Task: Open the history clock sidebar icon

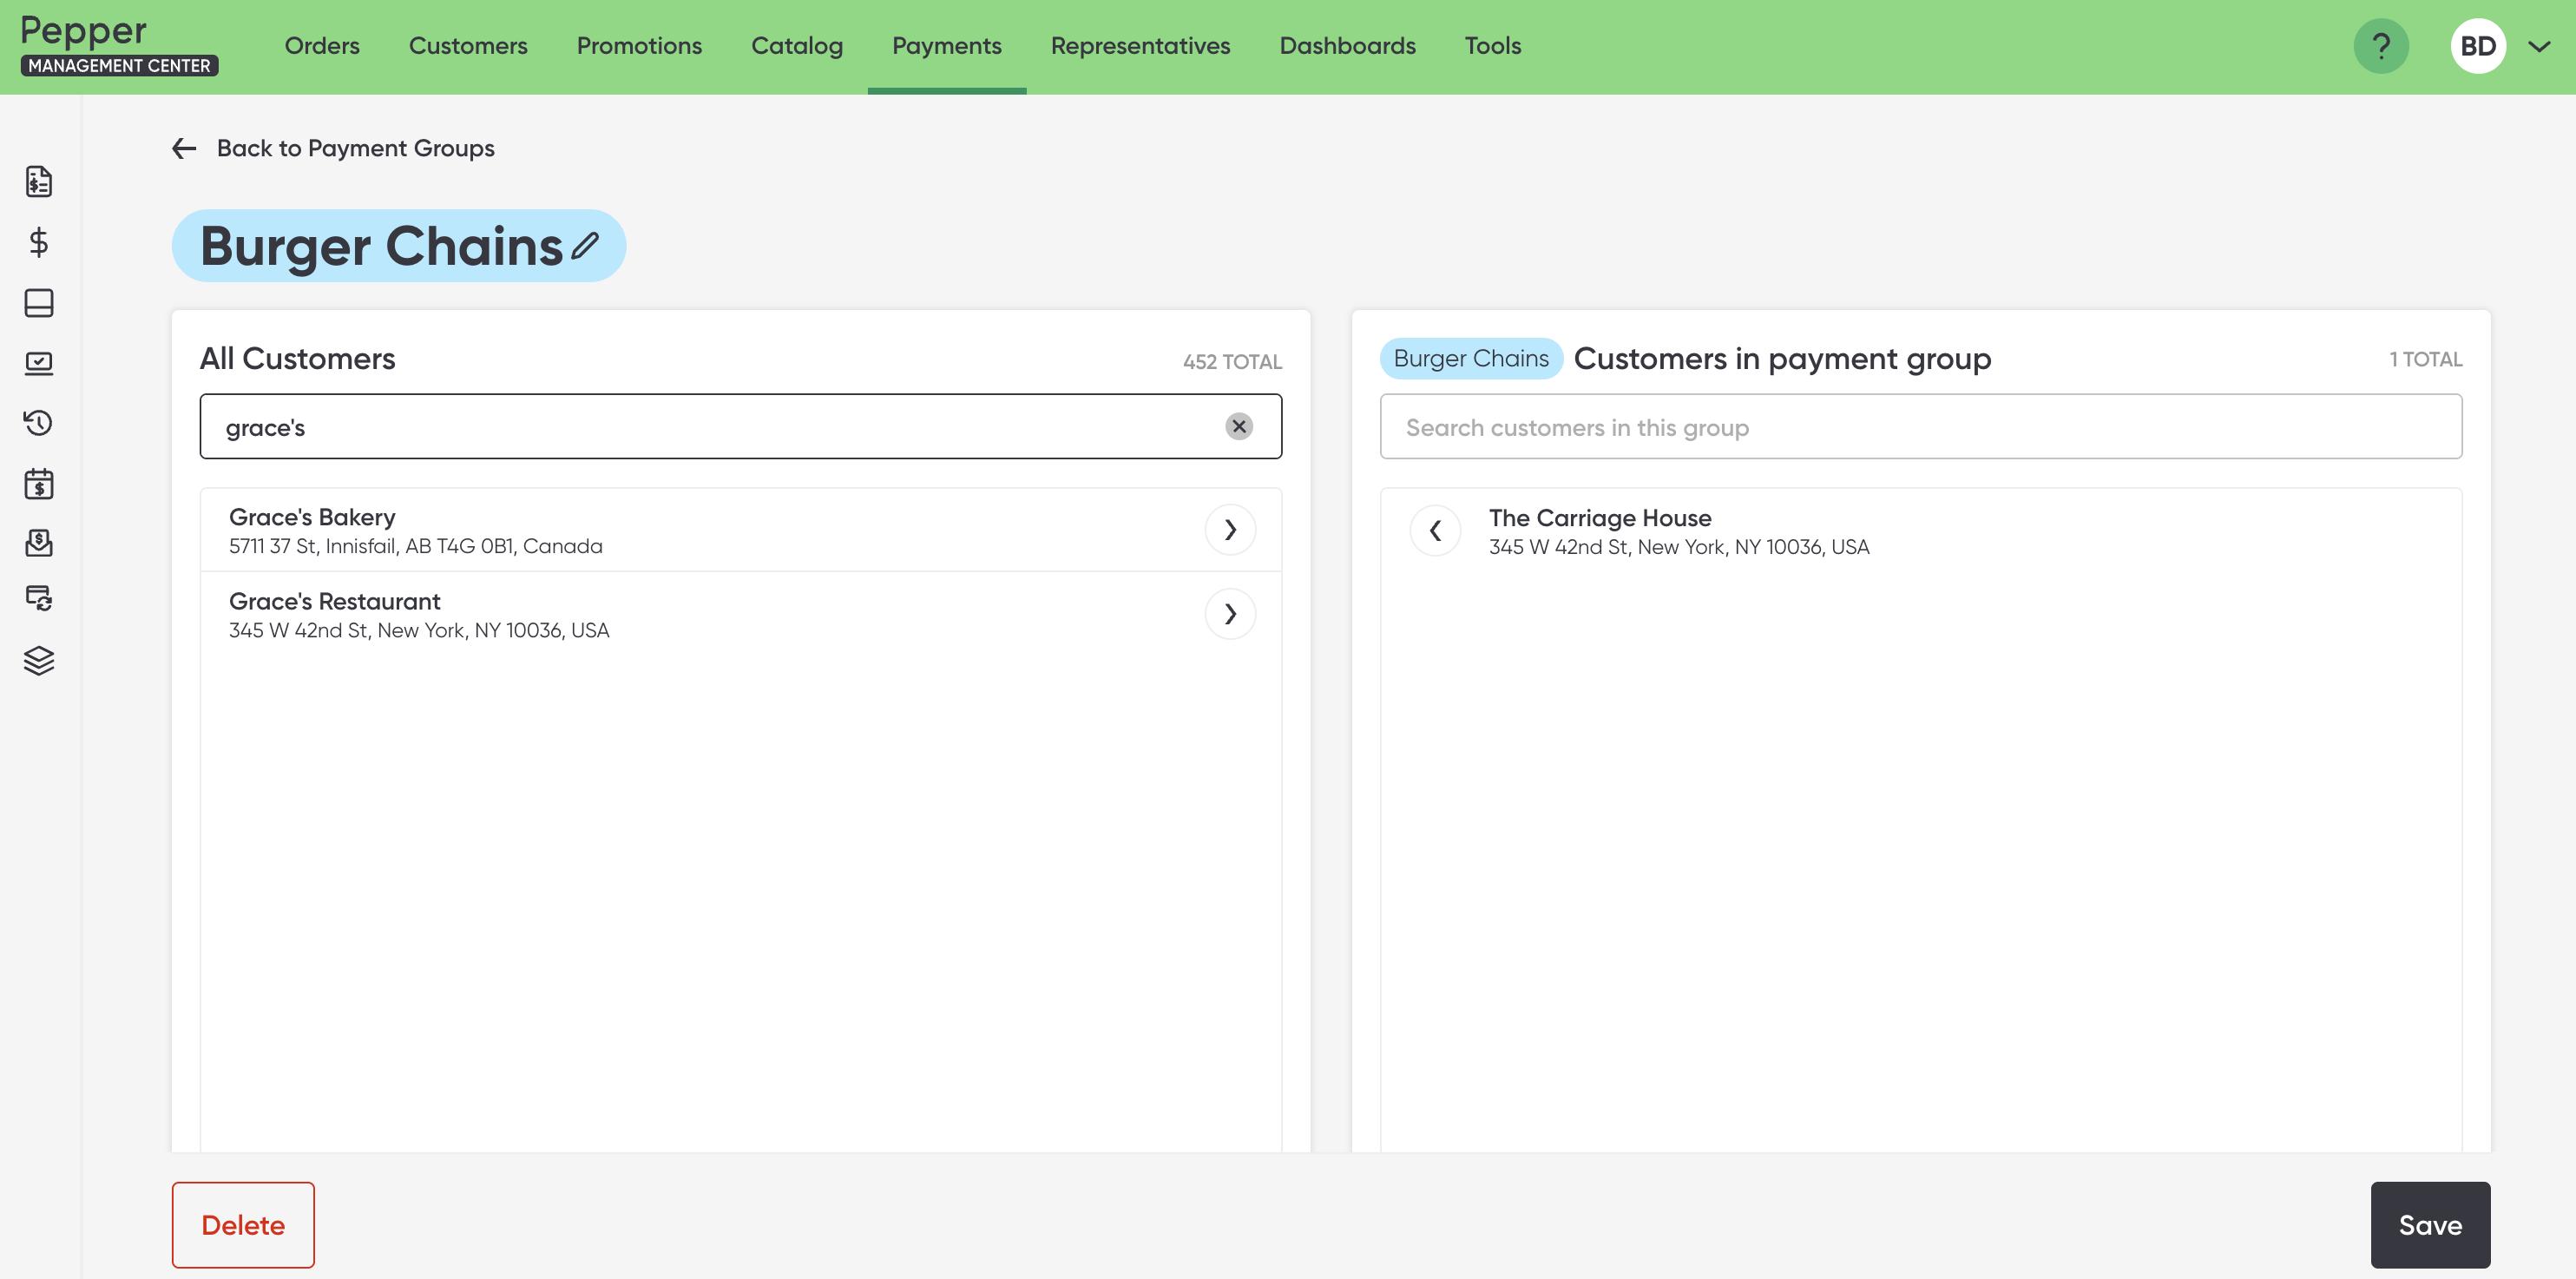Action: point(39,422)
